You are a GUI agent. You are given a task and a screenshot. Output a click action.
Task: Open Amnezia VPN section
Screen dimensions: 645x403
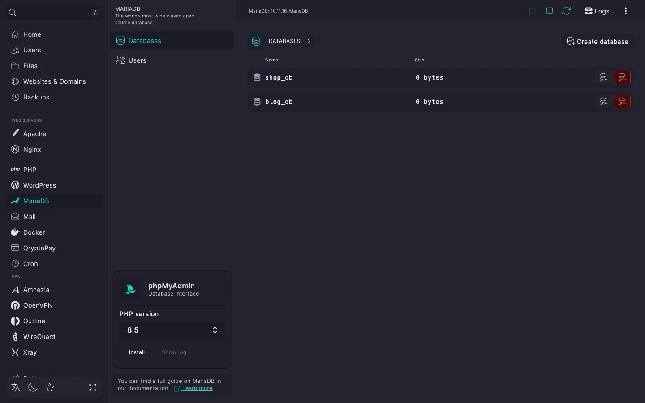[x=54, y=290]
